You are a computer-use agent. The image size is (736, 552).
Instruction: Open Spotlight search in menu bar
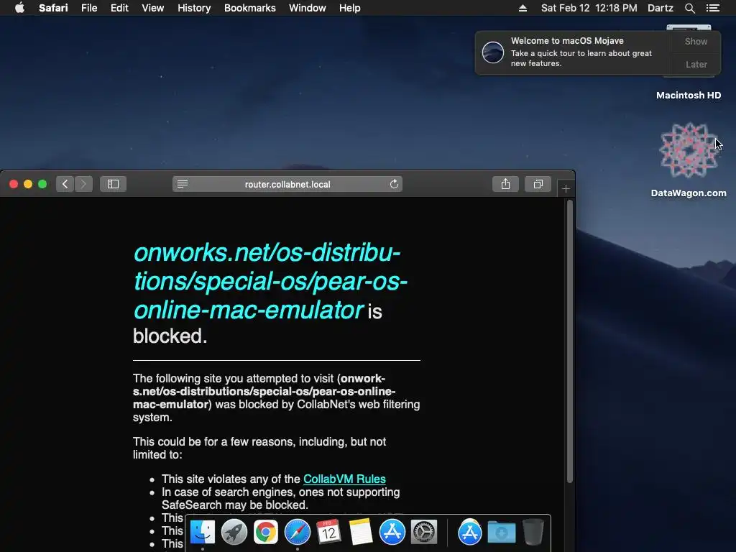click(689, 8)
